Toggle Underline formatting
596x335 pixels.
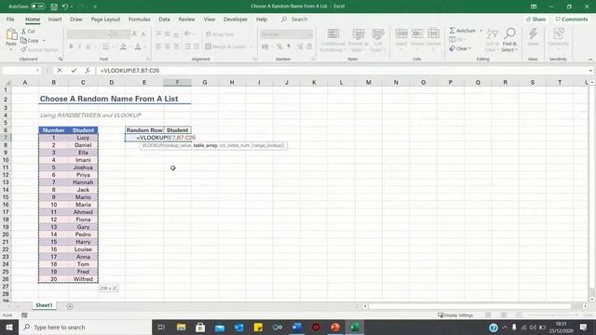pos(88,47)
